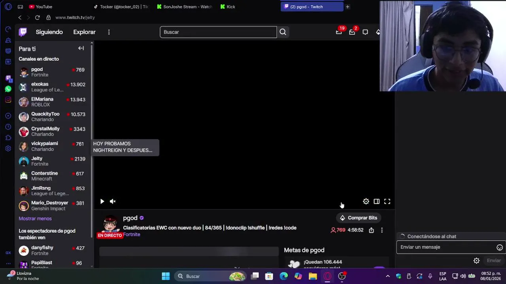Open Microsoft Store from taskbar

[x=269, y=276]
